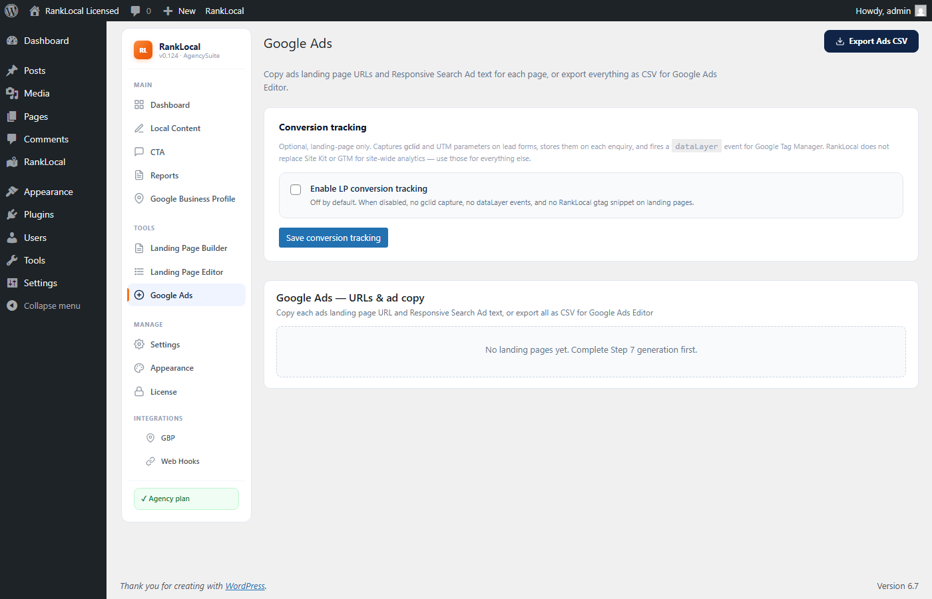The width and height of the screenshot is (932, 599).
Task: Click the RankLocal Settings gear icon
Action: [x=139, y=344]
